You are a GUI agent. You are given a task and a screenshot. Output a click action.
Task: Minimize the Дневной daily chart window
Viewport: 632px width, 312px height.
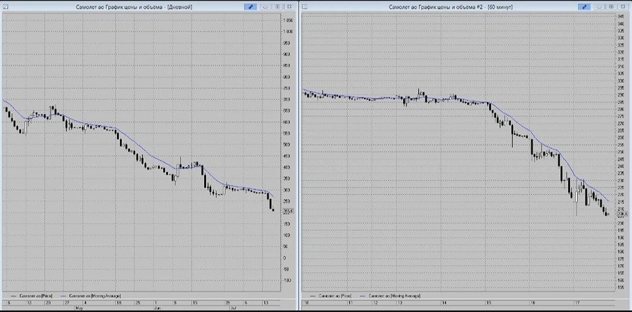tap(265, 7)
